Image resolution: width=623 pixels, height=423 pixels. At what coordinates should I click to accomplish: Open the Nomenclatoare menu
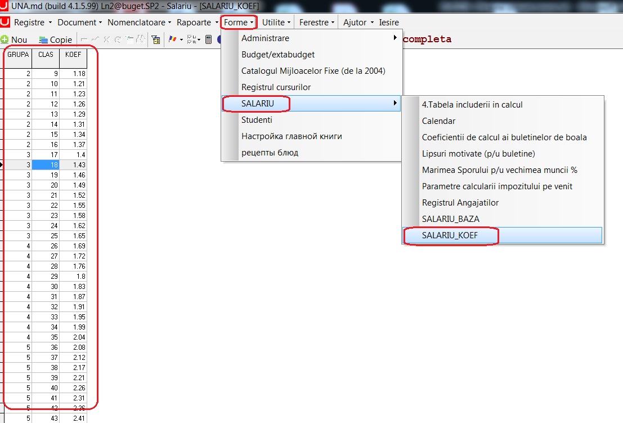click(140, 23)
